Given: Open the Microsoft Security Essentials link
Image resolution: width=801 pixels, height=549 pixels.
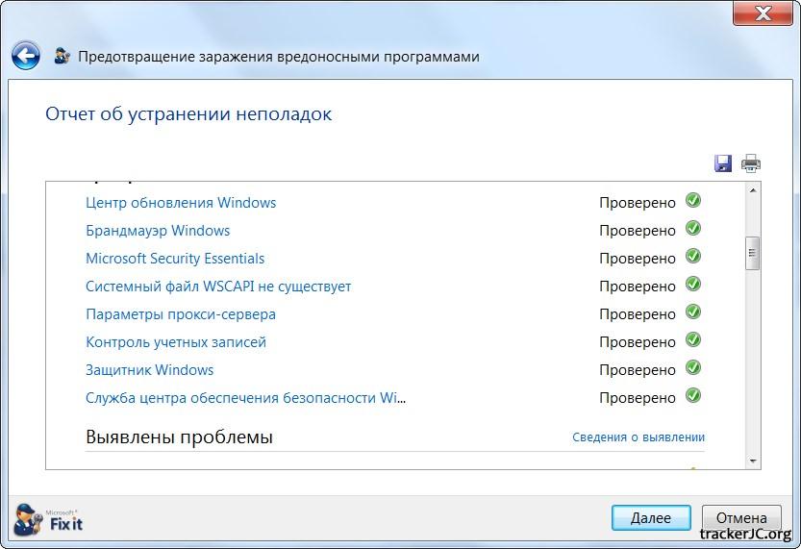Looking at the screenshot, I should click(x=175, y=259).
